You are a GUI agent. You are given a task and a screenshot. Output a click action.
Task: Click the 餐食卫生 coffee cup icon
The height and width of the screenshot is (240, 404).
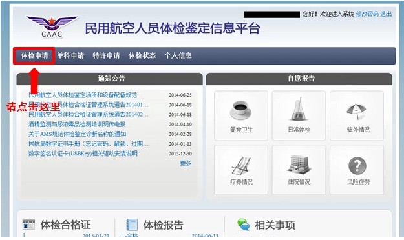coord(240,110)
